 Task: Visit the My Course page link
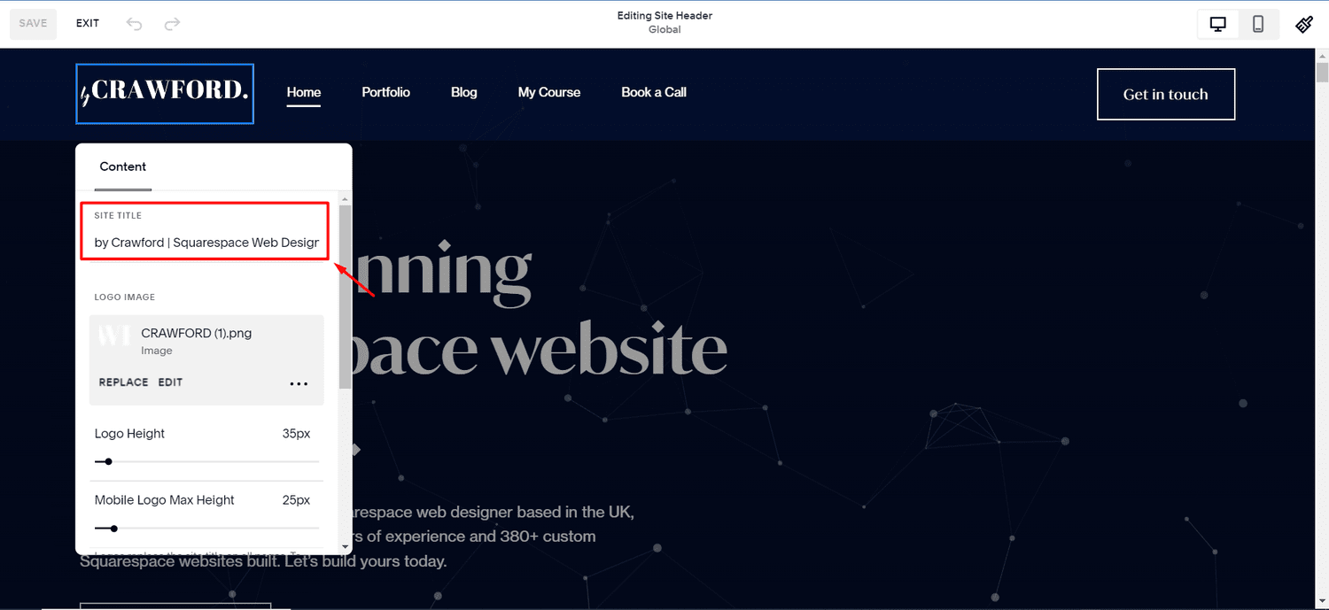pyautogui.click(x=549, y=92)
